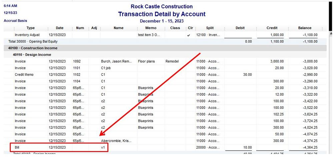Select the -3,724.25 balance value
333x160 pixels.
click(310, 121)
